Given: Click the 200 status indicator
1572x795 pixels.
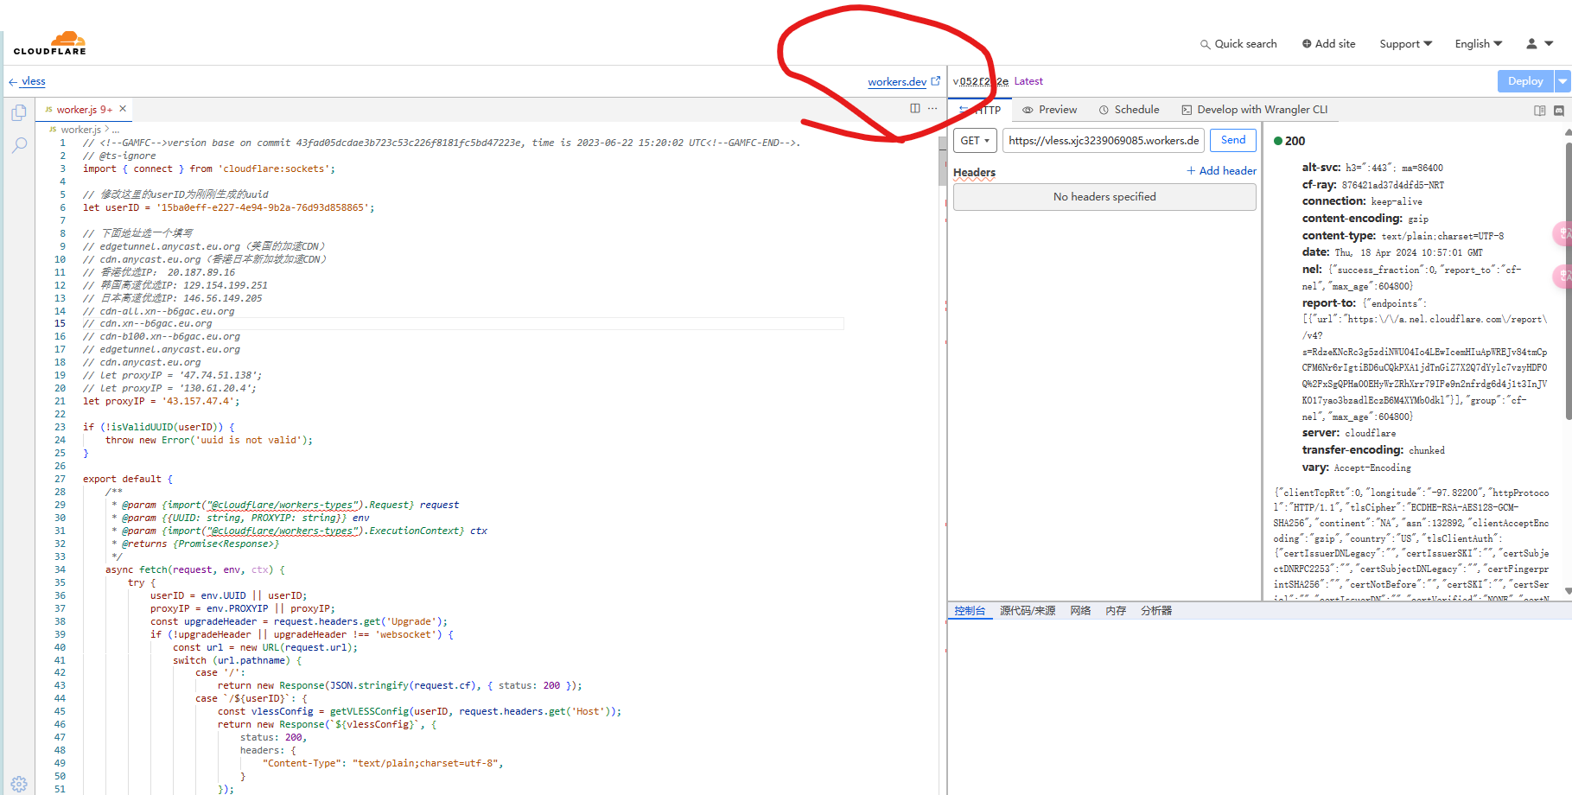Looking at the screenshot, I should click(1289, 141).
